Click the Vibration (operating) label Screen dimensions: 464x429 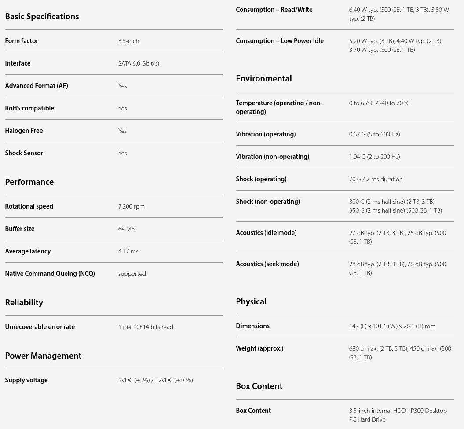(266, 134)
